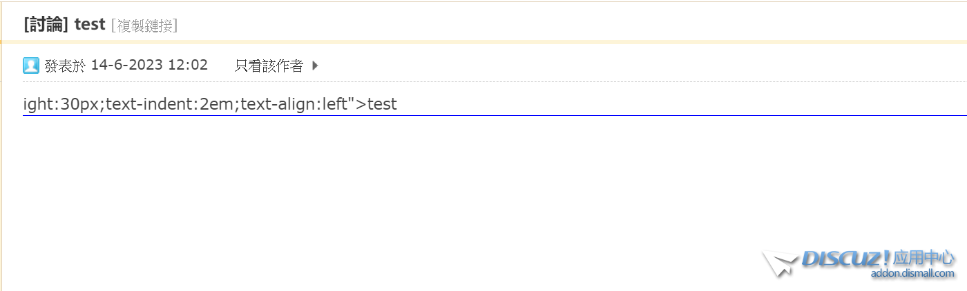This screenshot has width=967, height=291.
Task: Click the word "test" ending the post body
Action: [x=382, y=105]
